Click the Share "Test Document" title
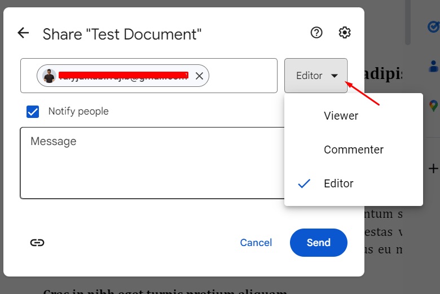The height and width of the screenshot is (294, 440). pyautogui.click(x=122, y=34)
